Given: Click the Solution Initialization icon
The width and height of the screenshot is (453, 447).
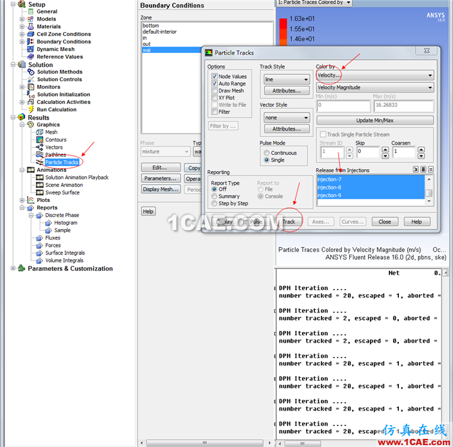Looking at the screenshot, I should click(31, 94).
